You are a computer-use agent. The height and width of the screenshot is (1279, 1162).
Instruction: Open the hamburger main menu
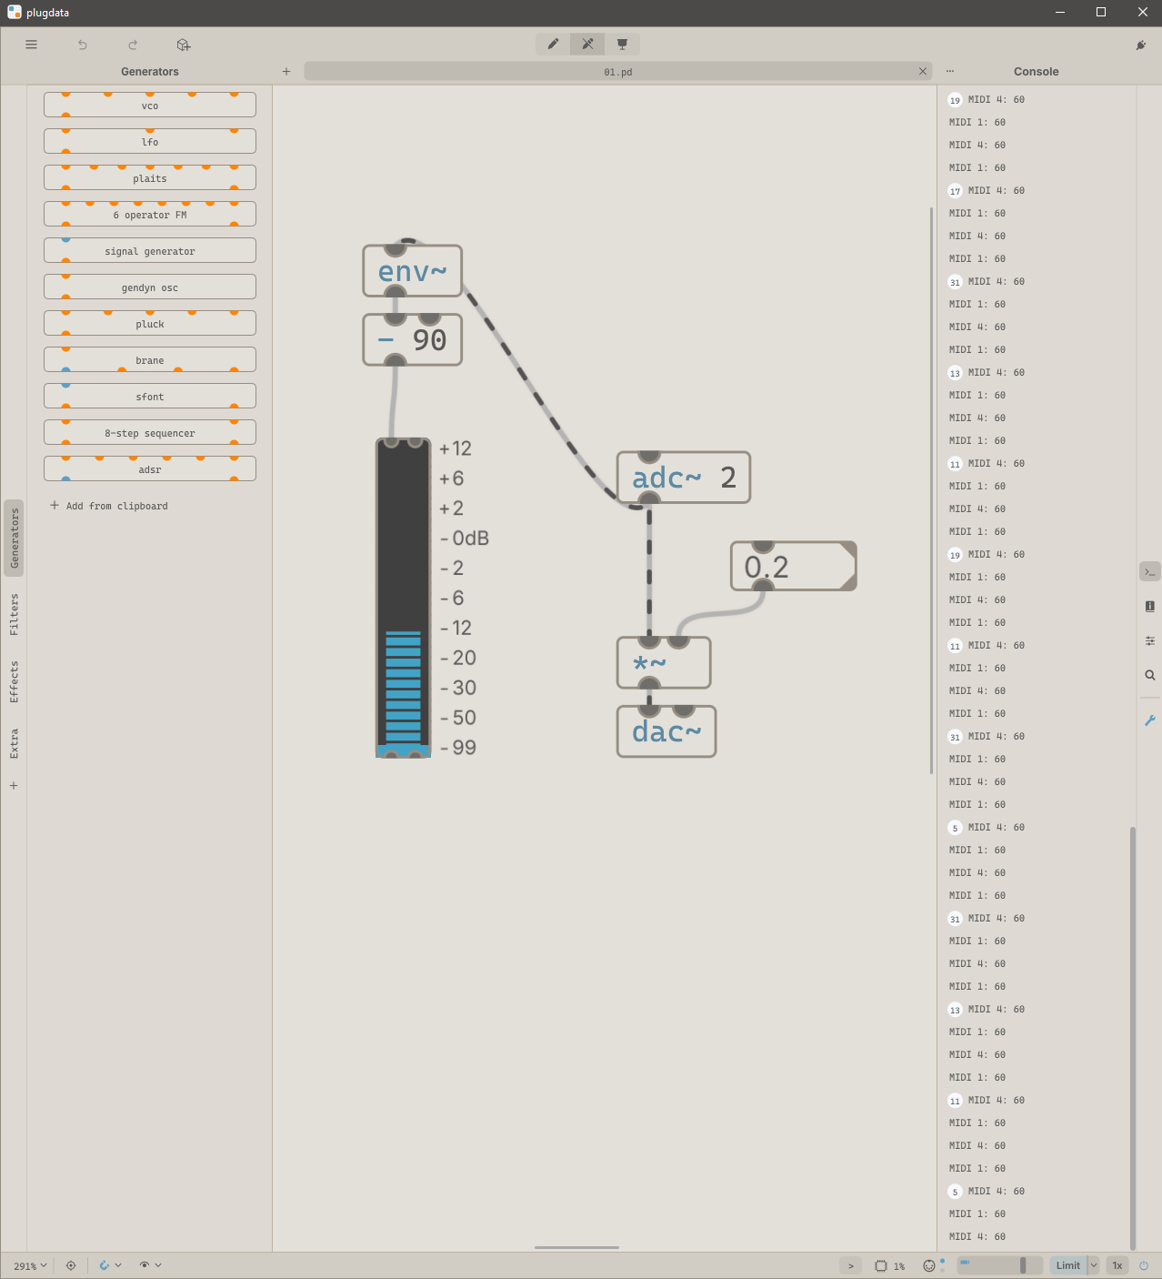tap(32, 45)
